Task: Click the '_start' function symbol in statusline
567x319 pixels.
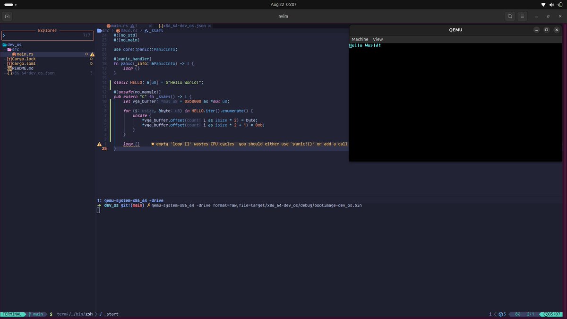Action: (109, 314)
